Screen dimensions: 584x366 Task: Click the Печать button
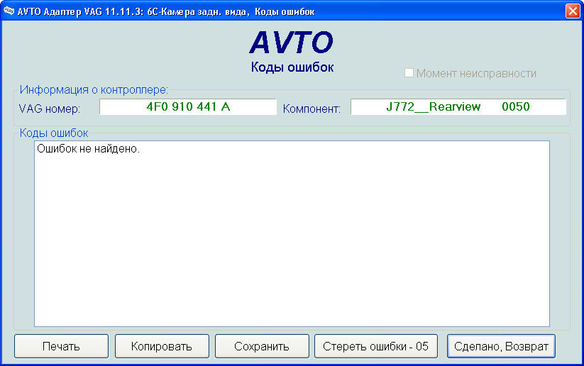(61, 346)
